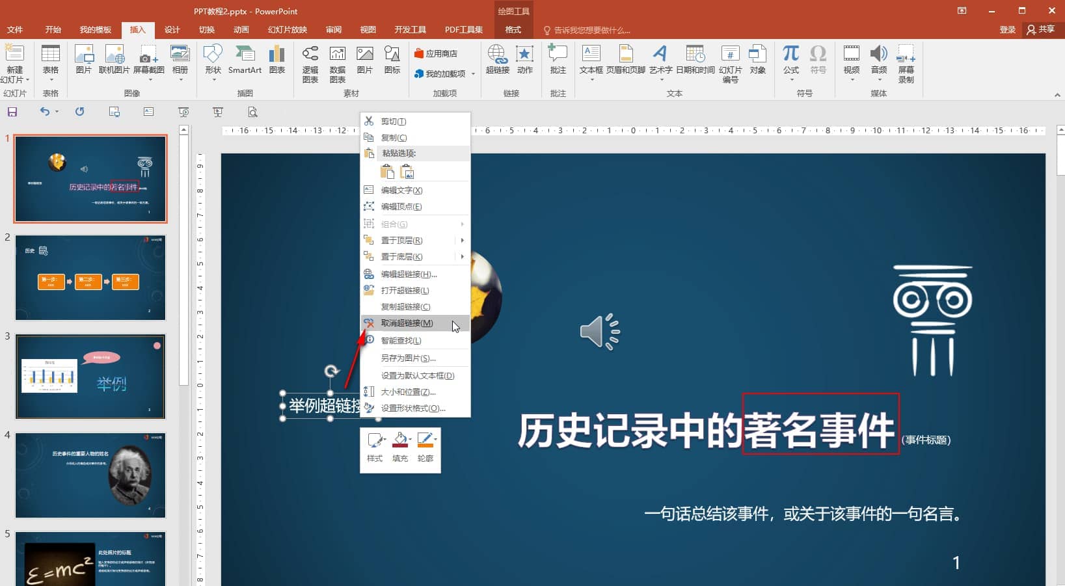
Task: Click the 共享 share button
Action: 1041,30
